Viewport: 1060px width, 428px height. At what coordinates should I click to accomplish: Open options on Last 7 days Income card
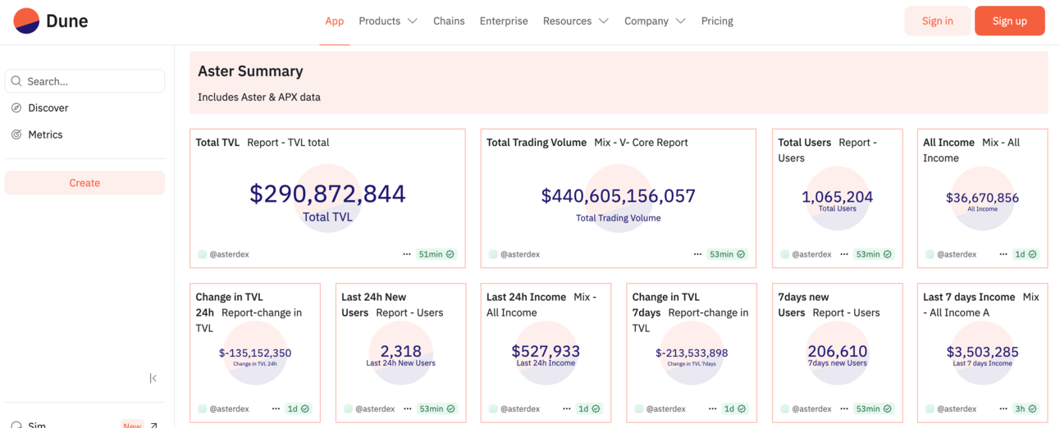(1003, 408)
